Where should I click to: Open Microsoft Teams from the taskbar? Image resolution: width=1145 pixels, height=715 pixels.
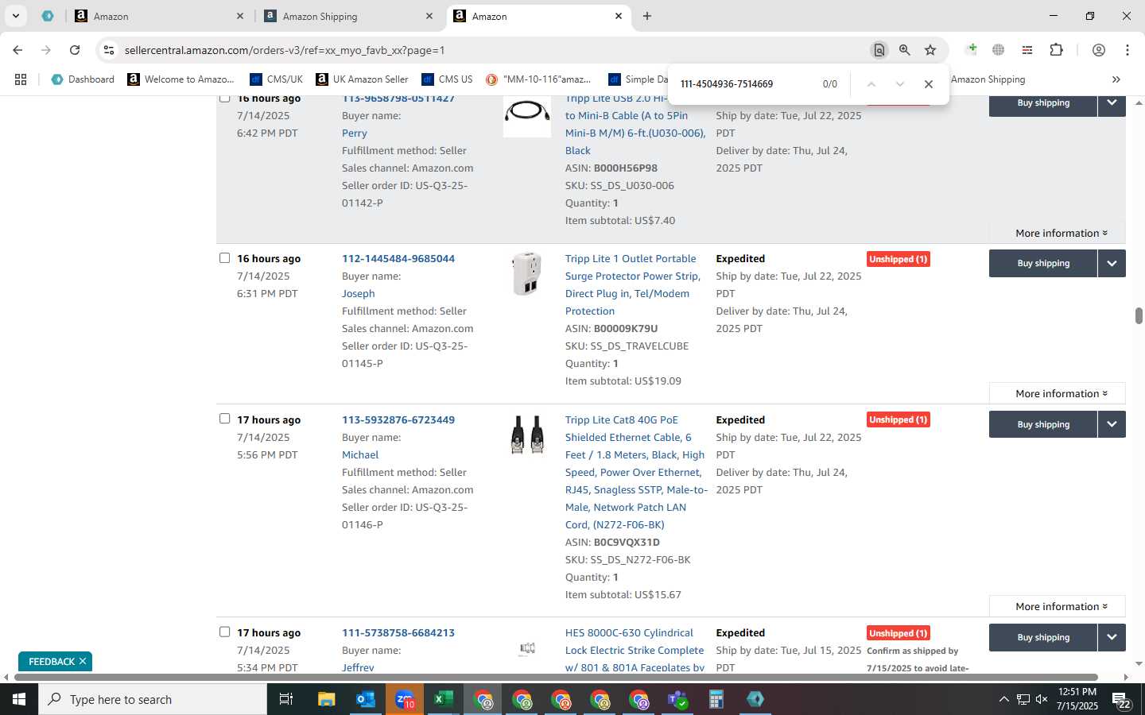[x=677, y=699]
